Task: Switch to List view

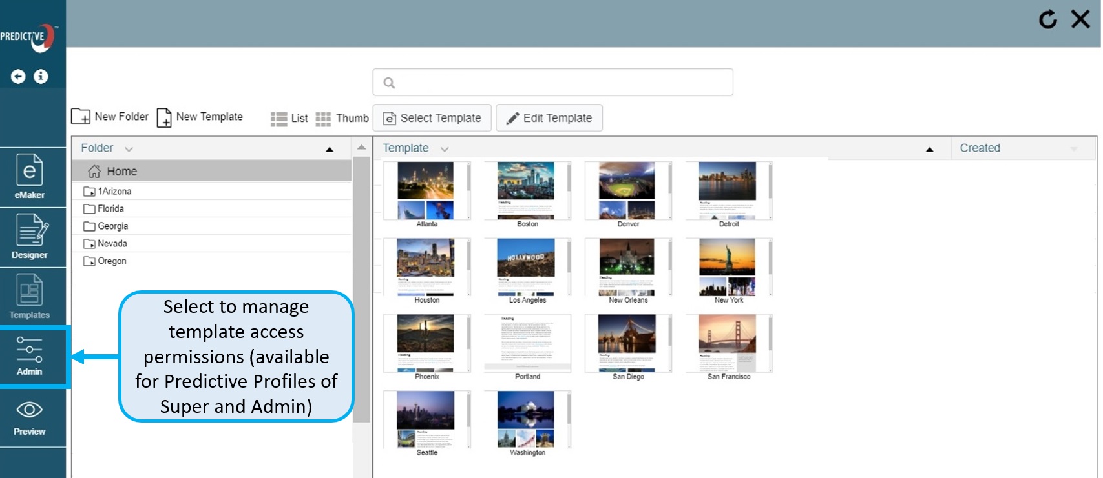Action: coord(289,118)
